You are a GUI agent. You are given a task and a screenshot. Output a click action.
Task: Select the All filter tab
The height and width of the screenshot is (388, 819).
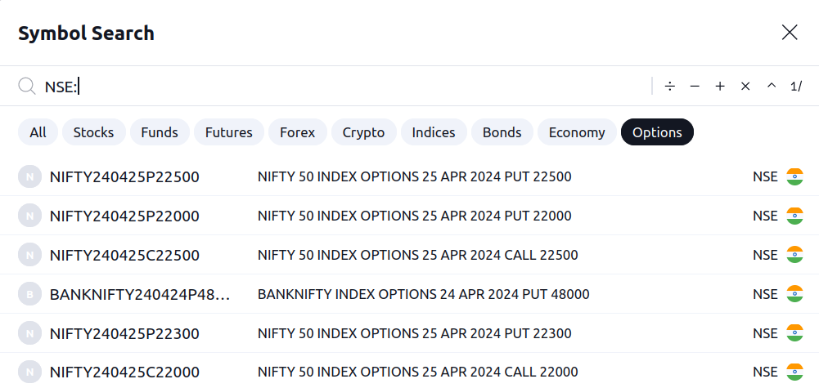point(38,132)
